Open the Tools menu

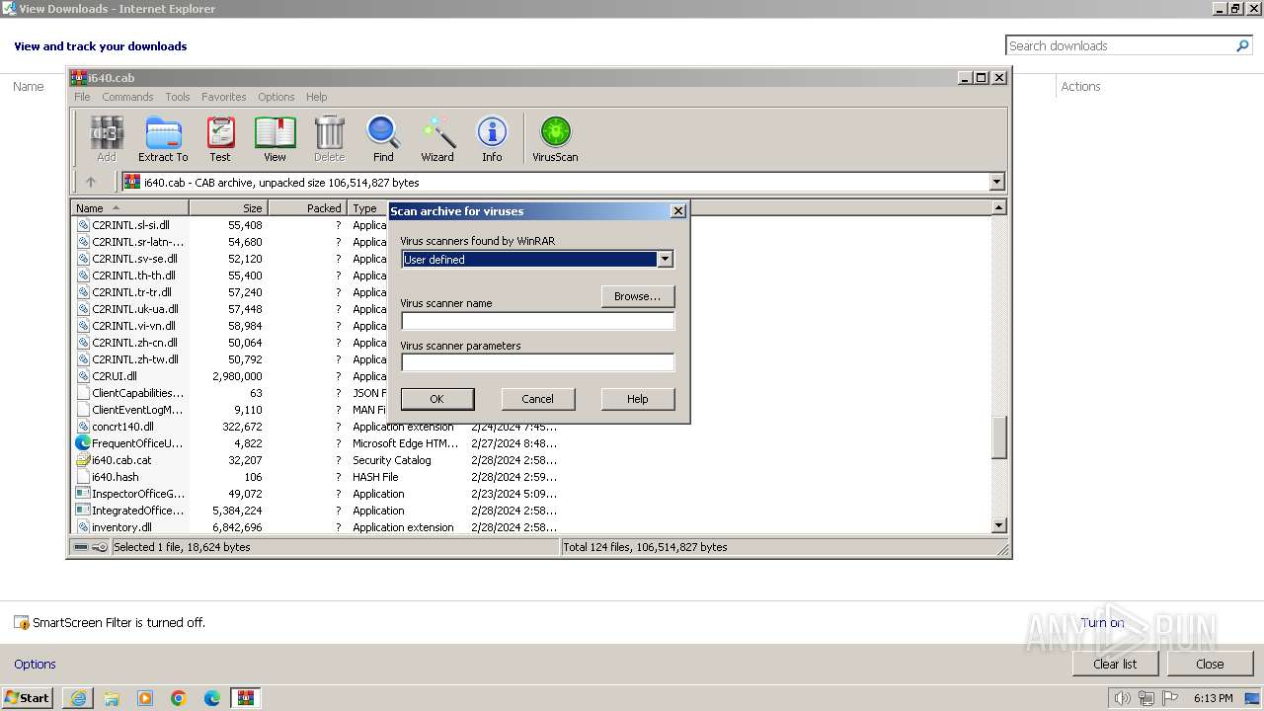coord(178,97)
